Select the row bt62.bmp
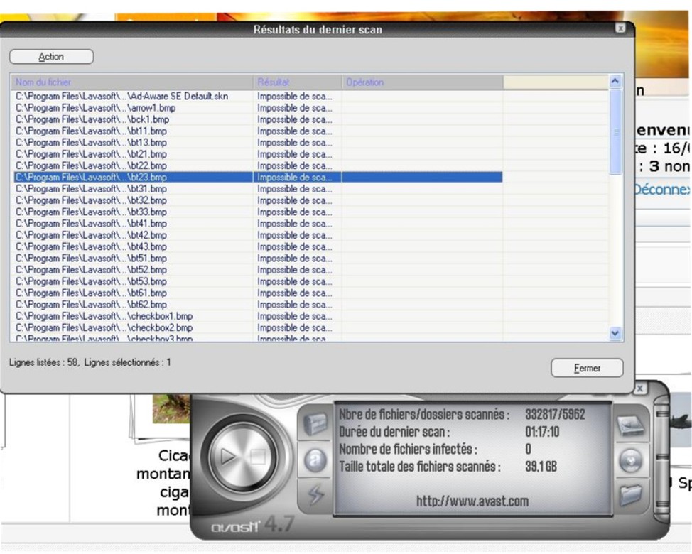Viewport: 692px width, 554px height. (x=258, y=305)
